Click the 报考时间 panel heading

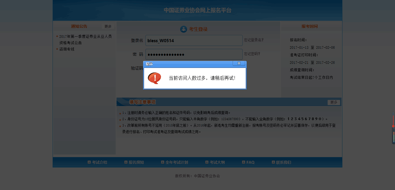pos(310,26)
